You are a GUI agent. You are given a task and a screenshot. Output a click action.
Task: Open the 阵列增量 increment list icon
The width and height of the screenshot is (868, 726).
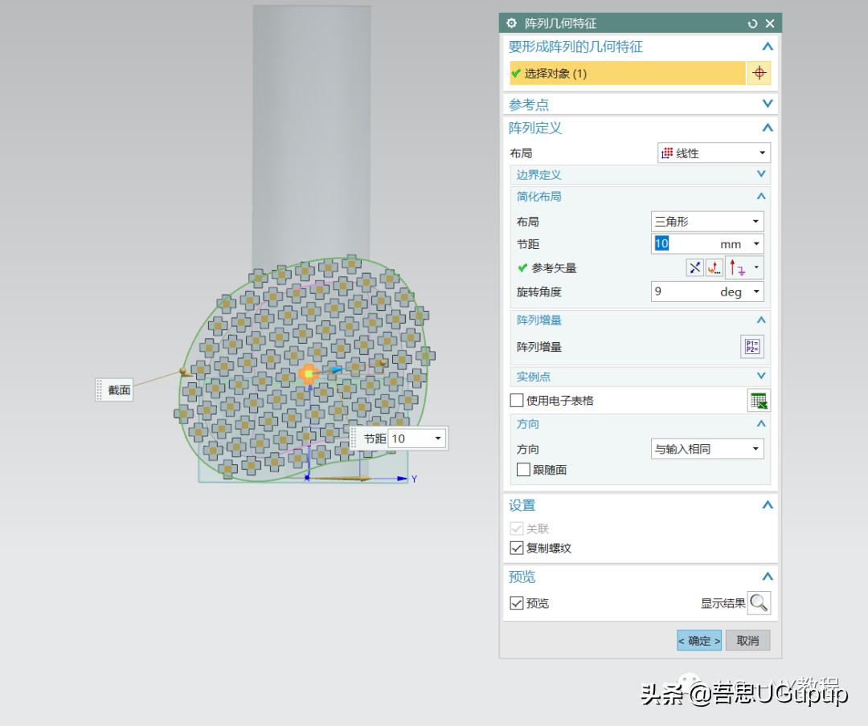[x=752, y=346]
